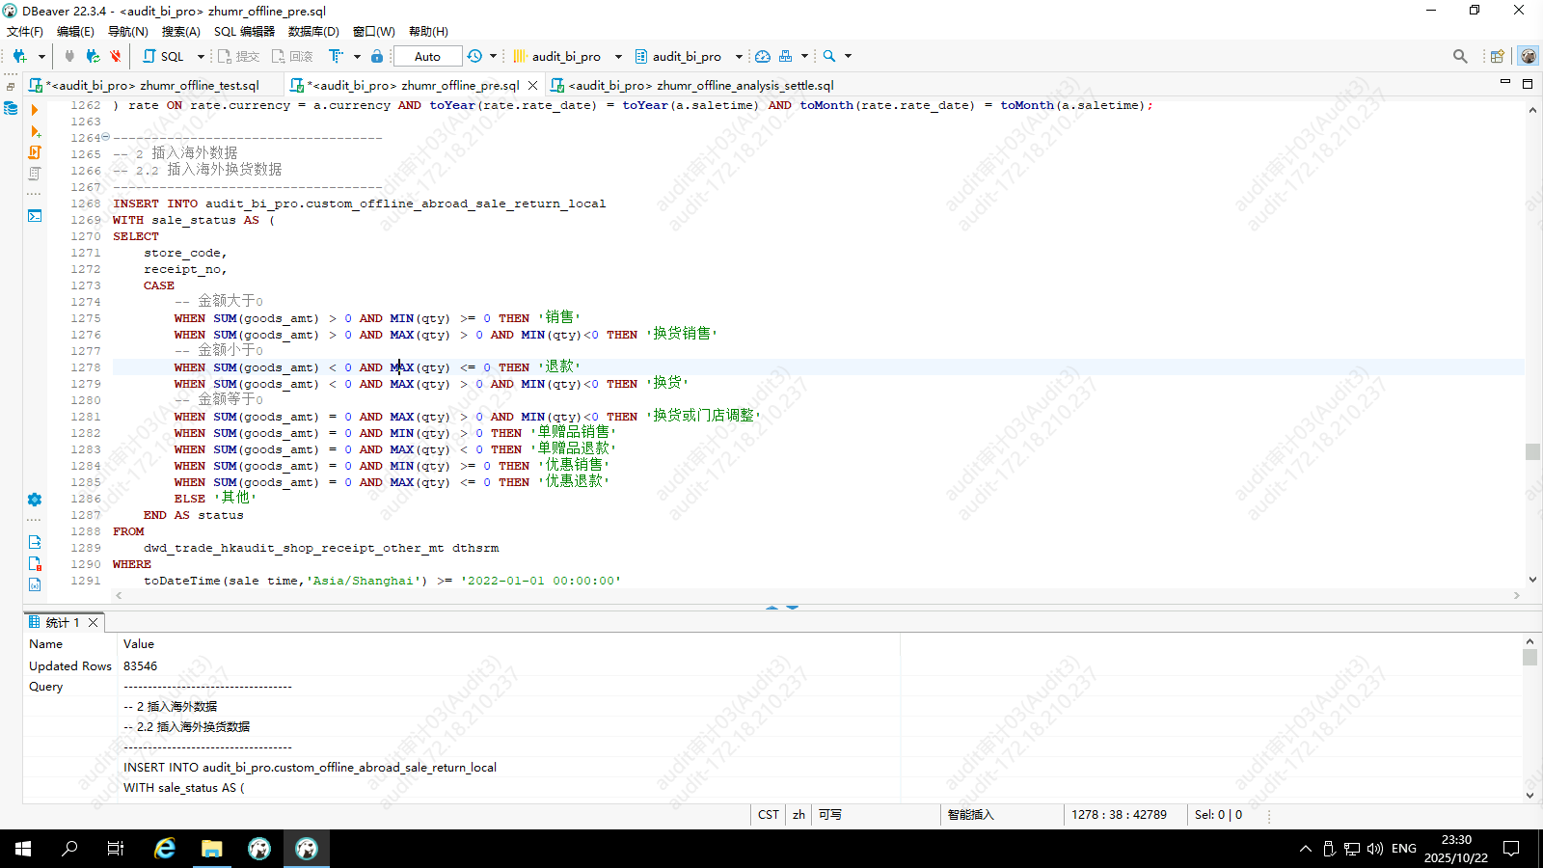The width and height of the screenshot is (1543, 868).
Task: Execute SQL statement with the orange play arrow
Action: (35, 110)
